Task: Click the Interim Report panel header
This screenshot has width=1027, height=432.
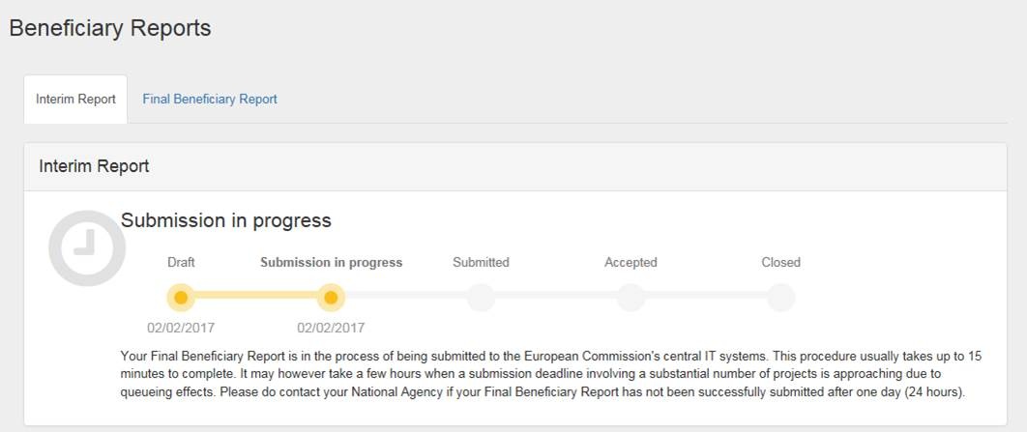Action: (x=94, y=166)
